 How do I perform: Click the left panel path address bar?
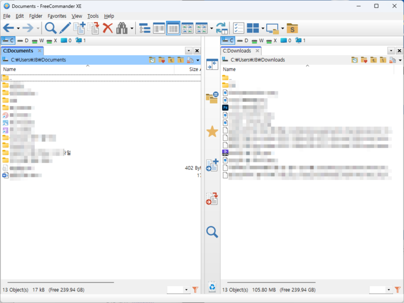coord(74,60)
